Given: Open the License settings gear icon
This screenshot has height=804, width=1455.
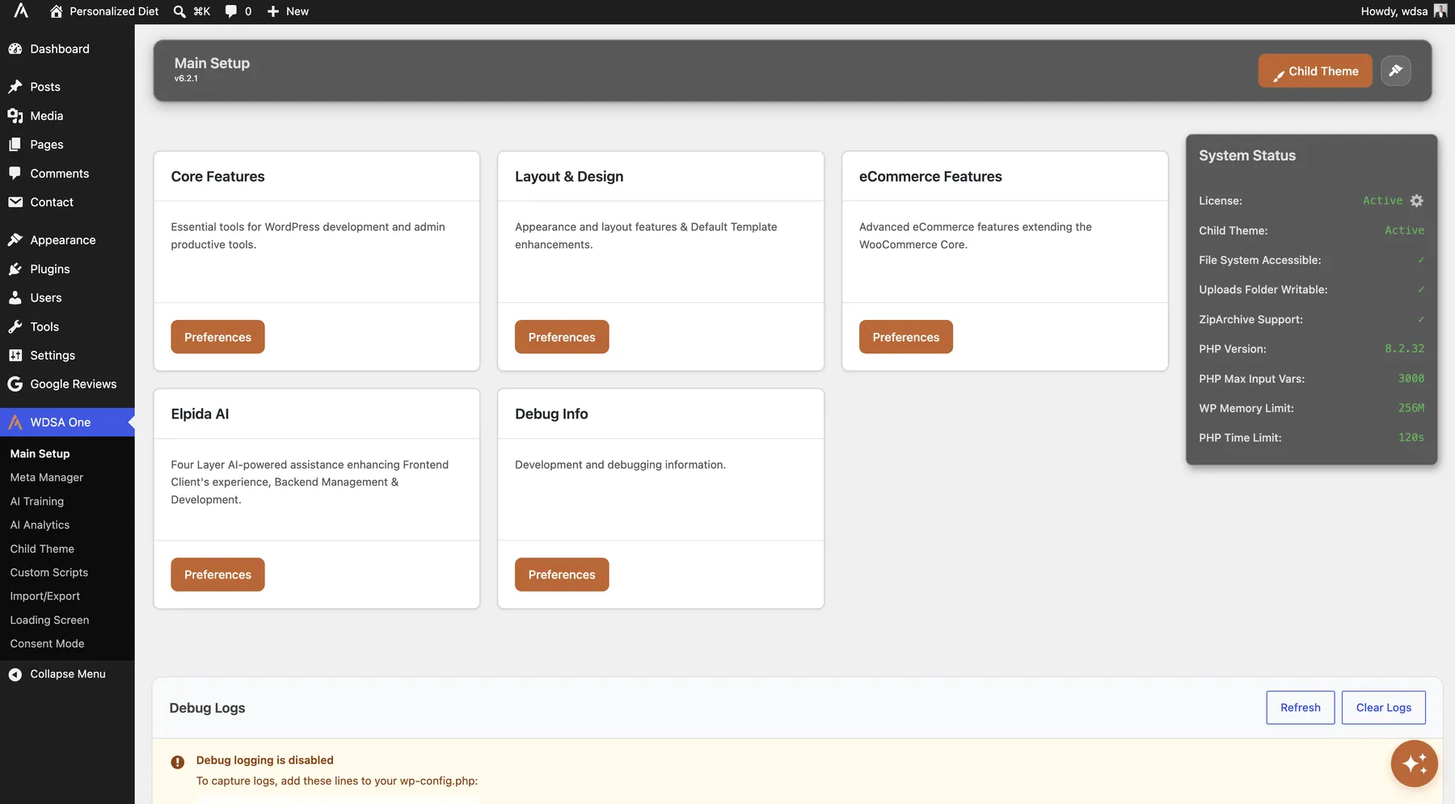Looking at the screenshot, I should [x=1416, y=200].
